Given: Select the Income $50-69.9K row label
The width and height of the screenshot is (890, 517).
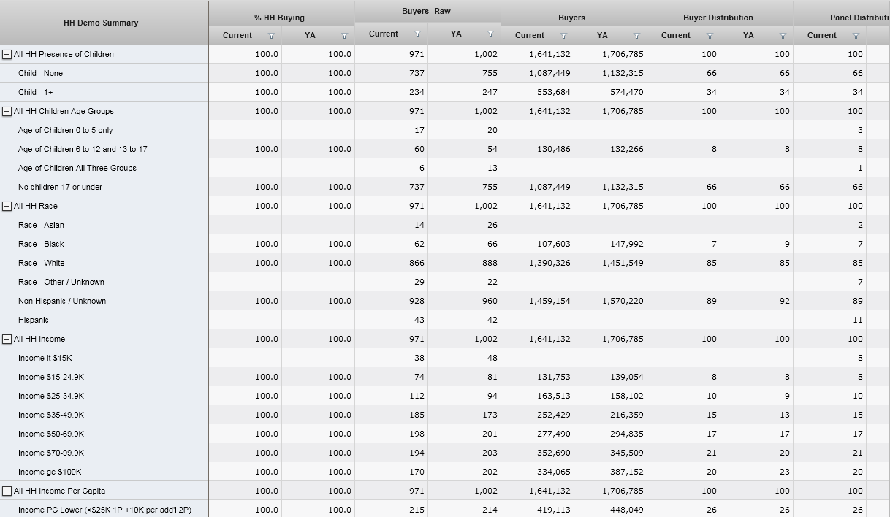Looking at the screenshot, I should coord(51,434).
